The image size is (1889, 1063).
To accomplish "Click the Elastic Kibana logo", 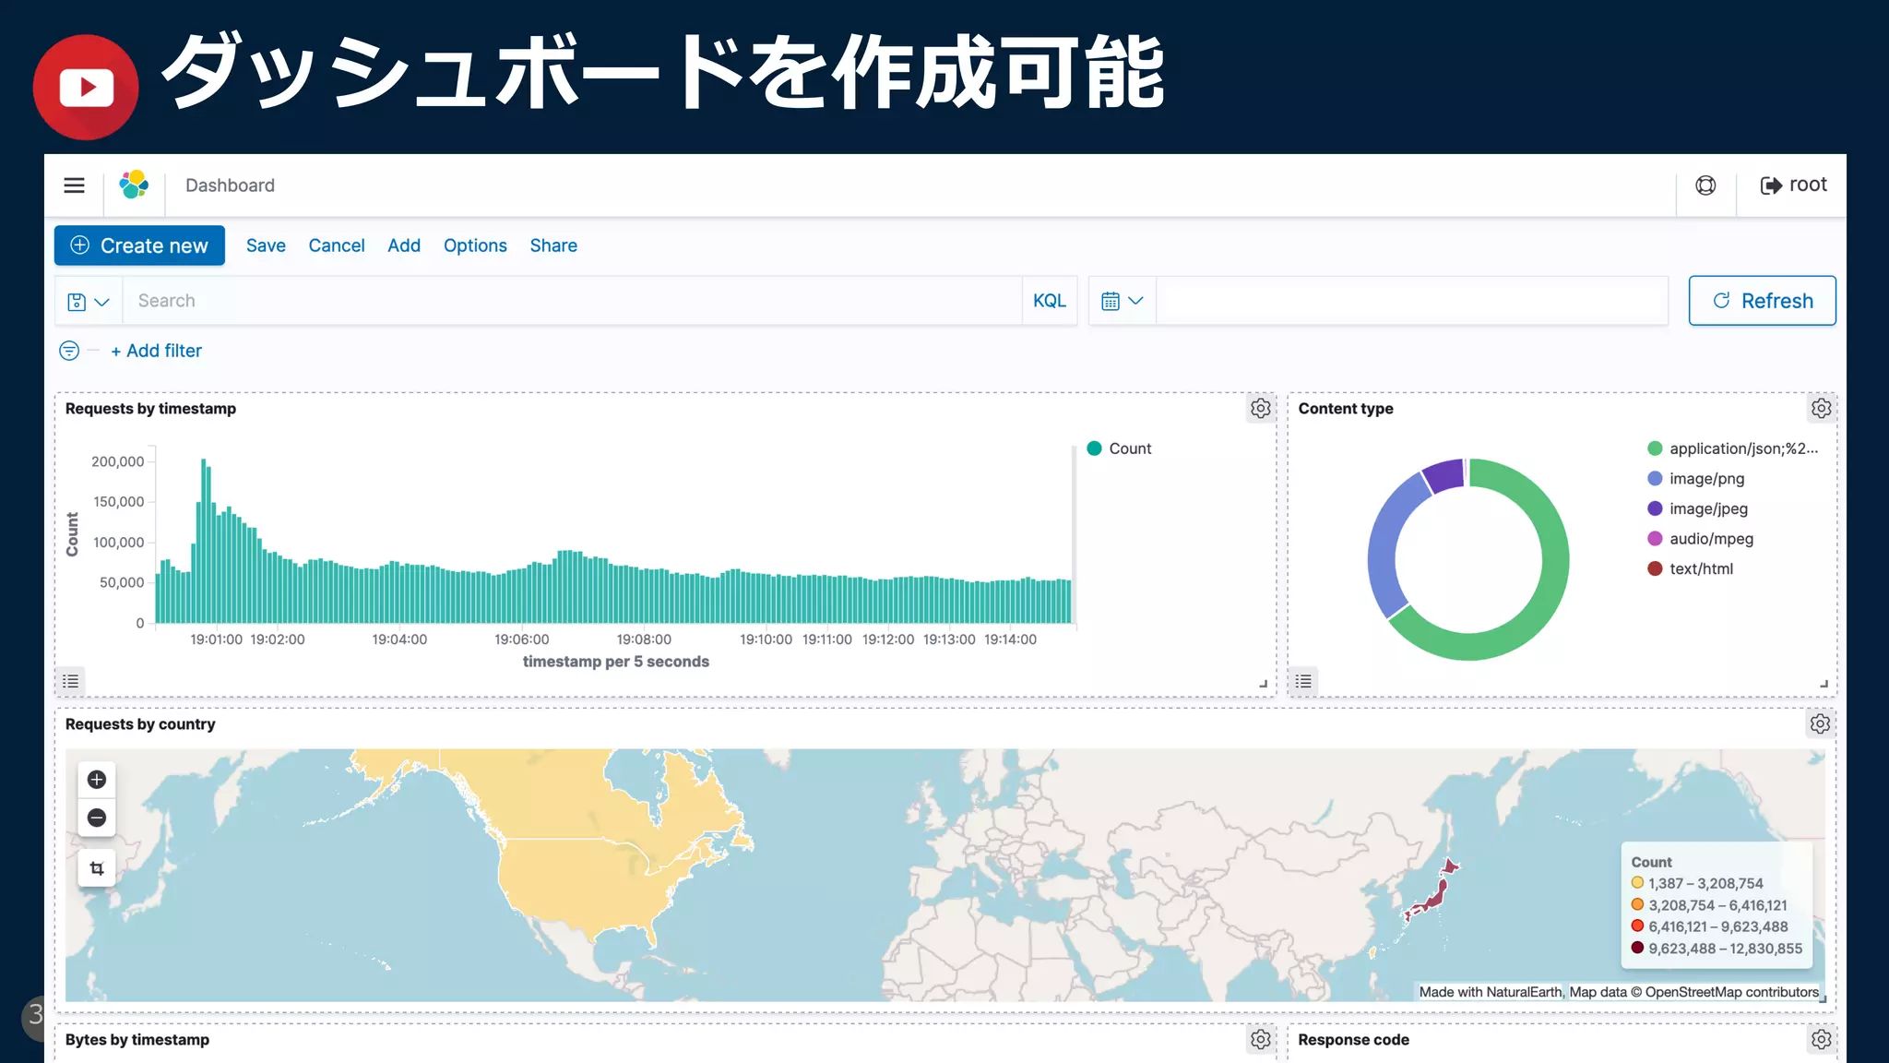I will 134,185.
